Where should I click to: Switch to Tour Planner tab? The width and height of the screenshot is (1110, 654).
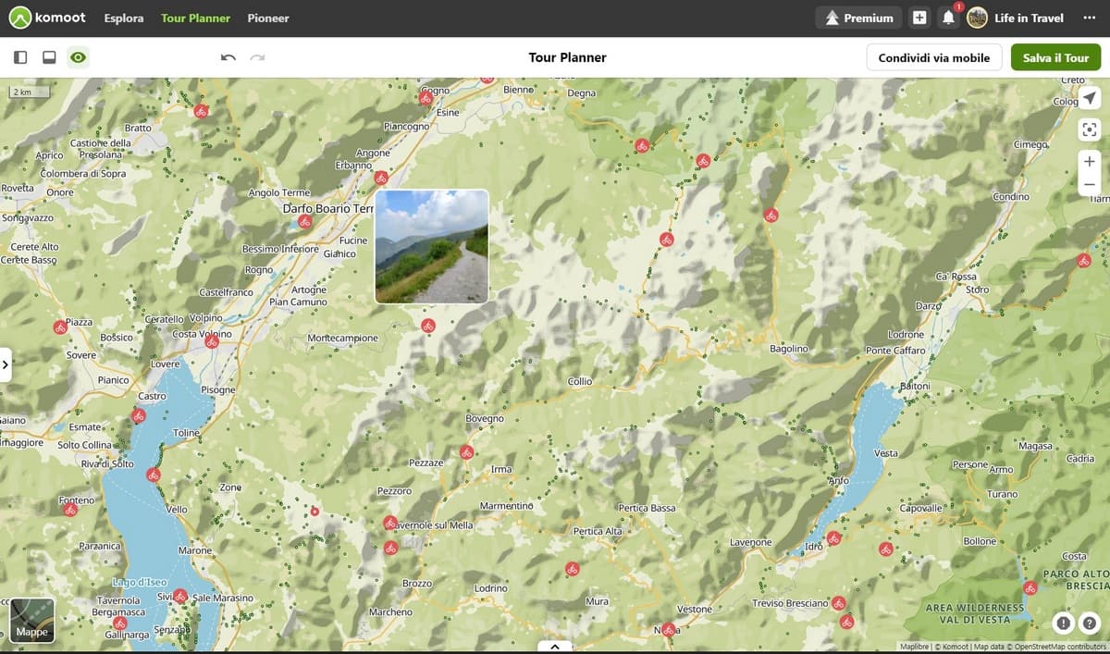coord(195,18)
